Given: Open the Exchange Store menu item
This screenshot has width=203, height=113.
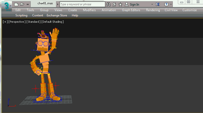Looking at the screenshot, I should [57, 15].
